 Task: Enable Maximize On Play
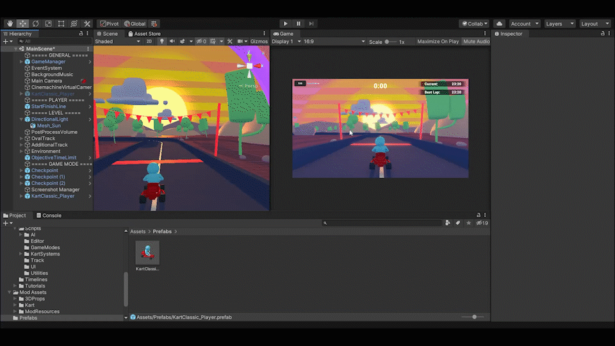438,41
